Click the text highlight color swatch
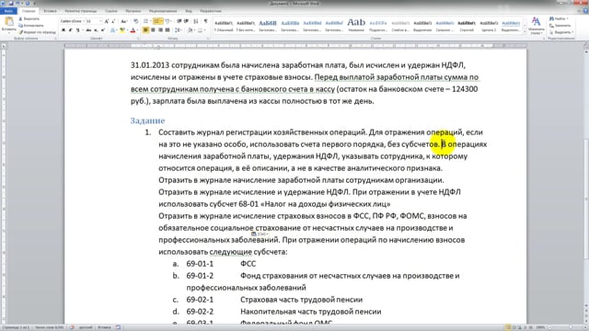589x331 pixels. [x=122, y=30]
